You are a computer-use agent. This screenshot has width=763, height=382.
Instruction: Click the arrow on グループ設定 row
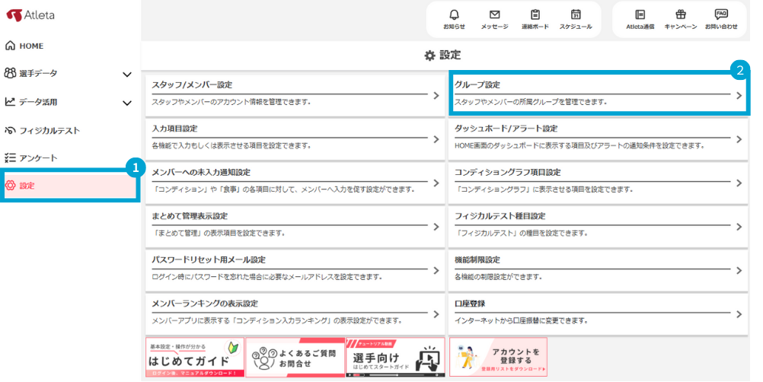[739, 95]
